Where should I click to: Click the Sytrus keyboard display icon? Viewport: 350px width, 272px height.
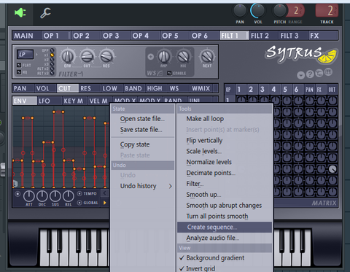pos(328,72)
